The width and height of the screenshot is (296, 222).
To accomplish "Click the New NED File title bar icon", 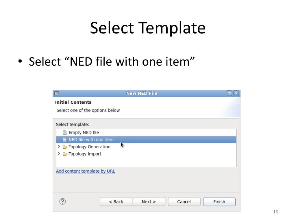I will (x=56, y=93).
